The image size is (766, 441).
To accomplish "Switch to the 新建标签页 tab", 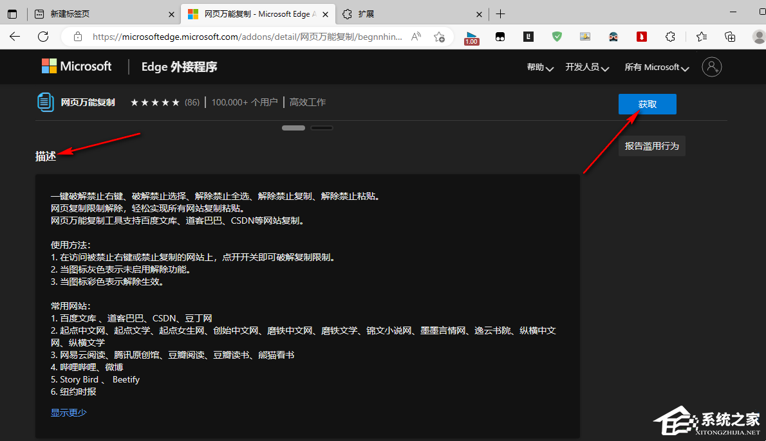I will click(97, 14).
